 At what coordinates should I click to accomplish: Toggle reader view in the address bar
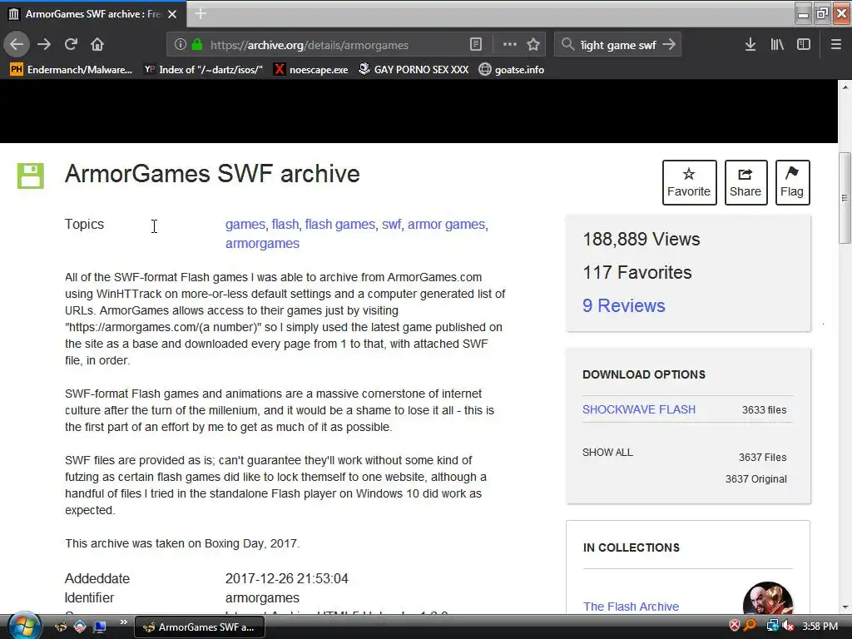pos(475,45)
